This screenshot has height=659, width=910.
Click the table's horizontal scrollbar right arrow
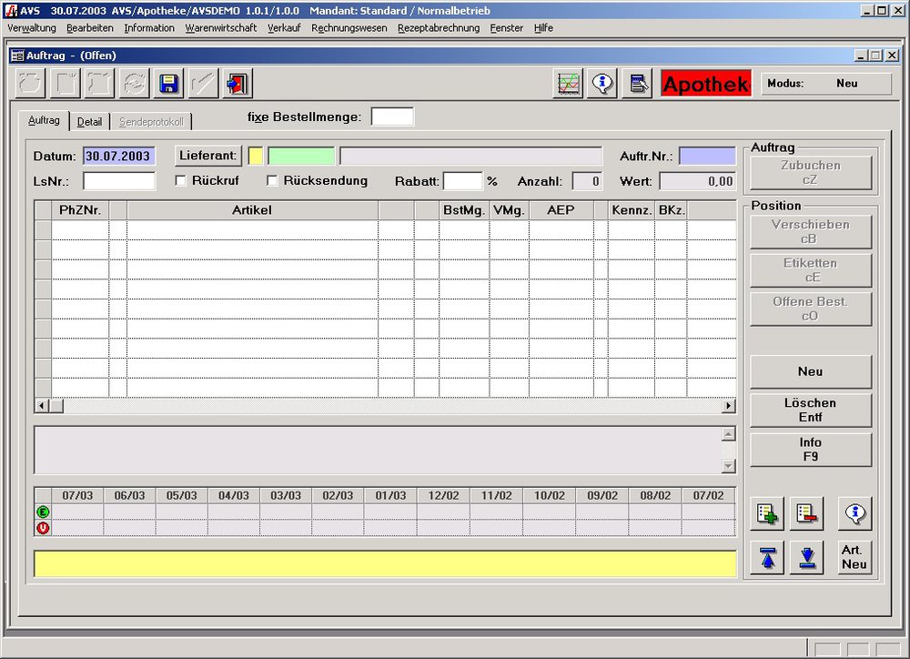coord(728,406)
